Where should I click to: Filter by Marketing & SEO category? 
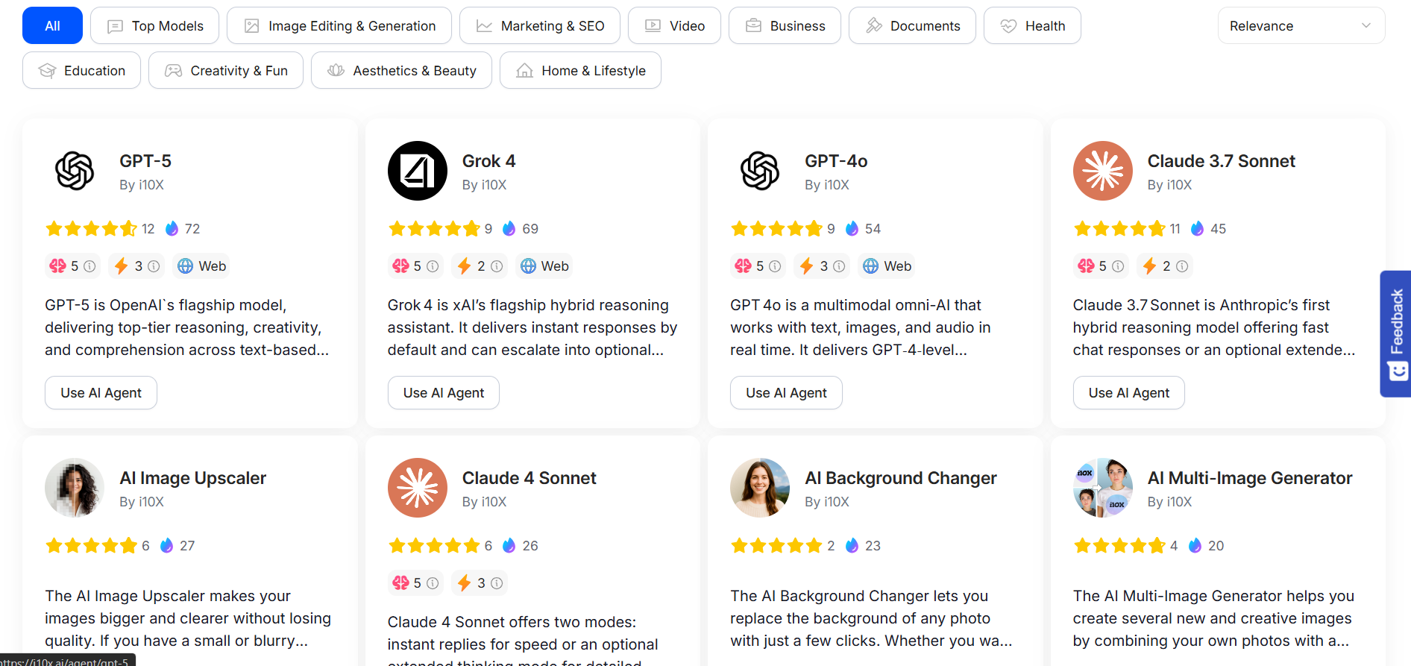tap(539, 26)
